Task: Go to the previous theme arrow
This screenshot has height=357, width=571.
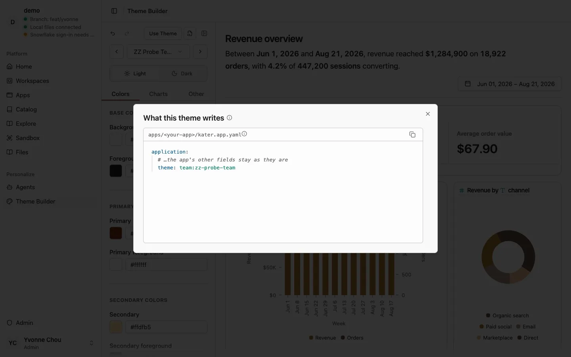Action: [117, 52]
